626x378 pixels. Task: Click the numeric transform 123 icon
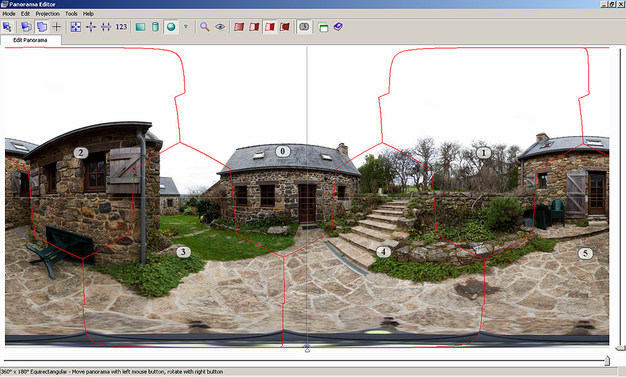[x=121, y=27]
